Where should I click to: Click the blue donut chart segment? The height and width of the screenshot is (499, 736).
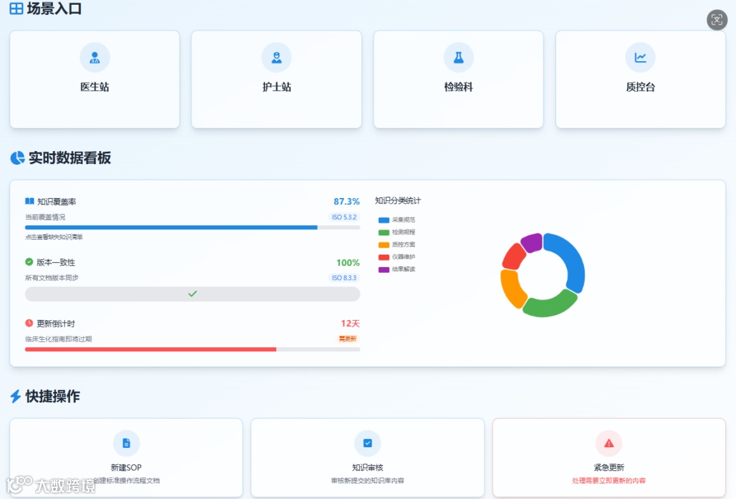(x=570, y=257)
